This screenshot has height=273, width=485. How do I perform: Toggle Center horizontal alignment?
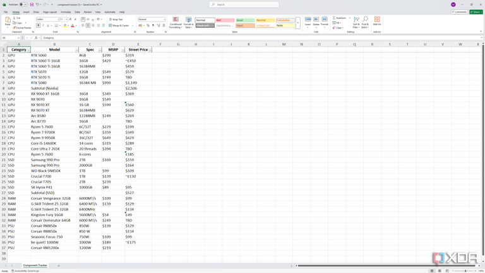pyautogui.click(x=88, y=25)
